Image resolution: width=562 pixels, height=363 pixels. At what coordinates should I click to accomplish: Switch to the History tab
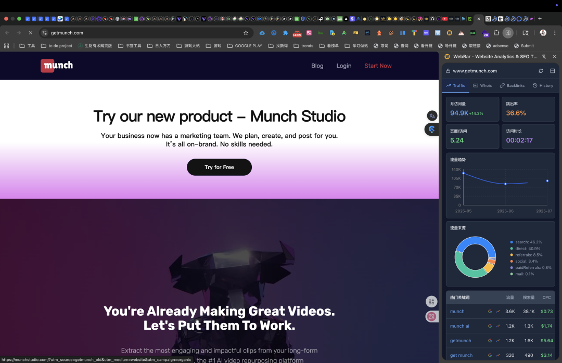click(x=543, y=86)
